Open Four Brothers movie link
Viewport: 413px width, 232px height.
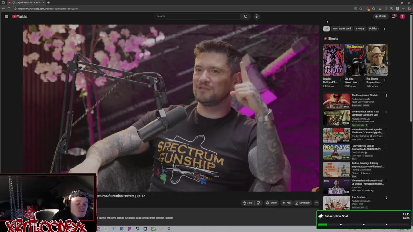click(358, 197)
